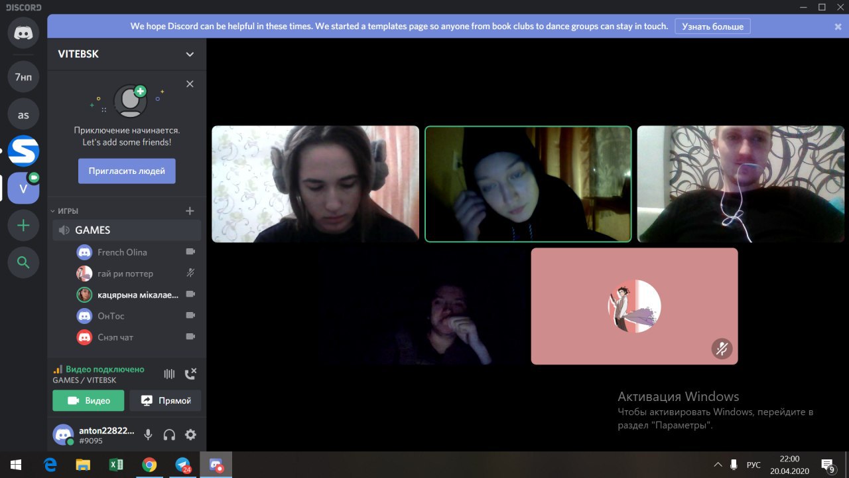Open Discord home from the logo icon
Viewport: 849px width, 478px height.
(x=23, y=33)
